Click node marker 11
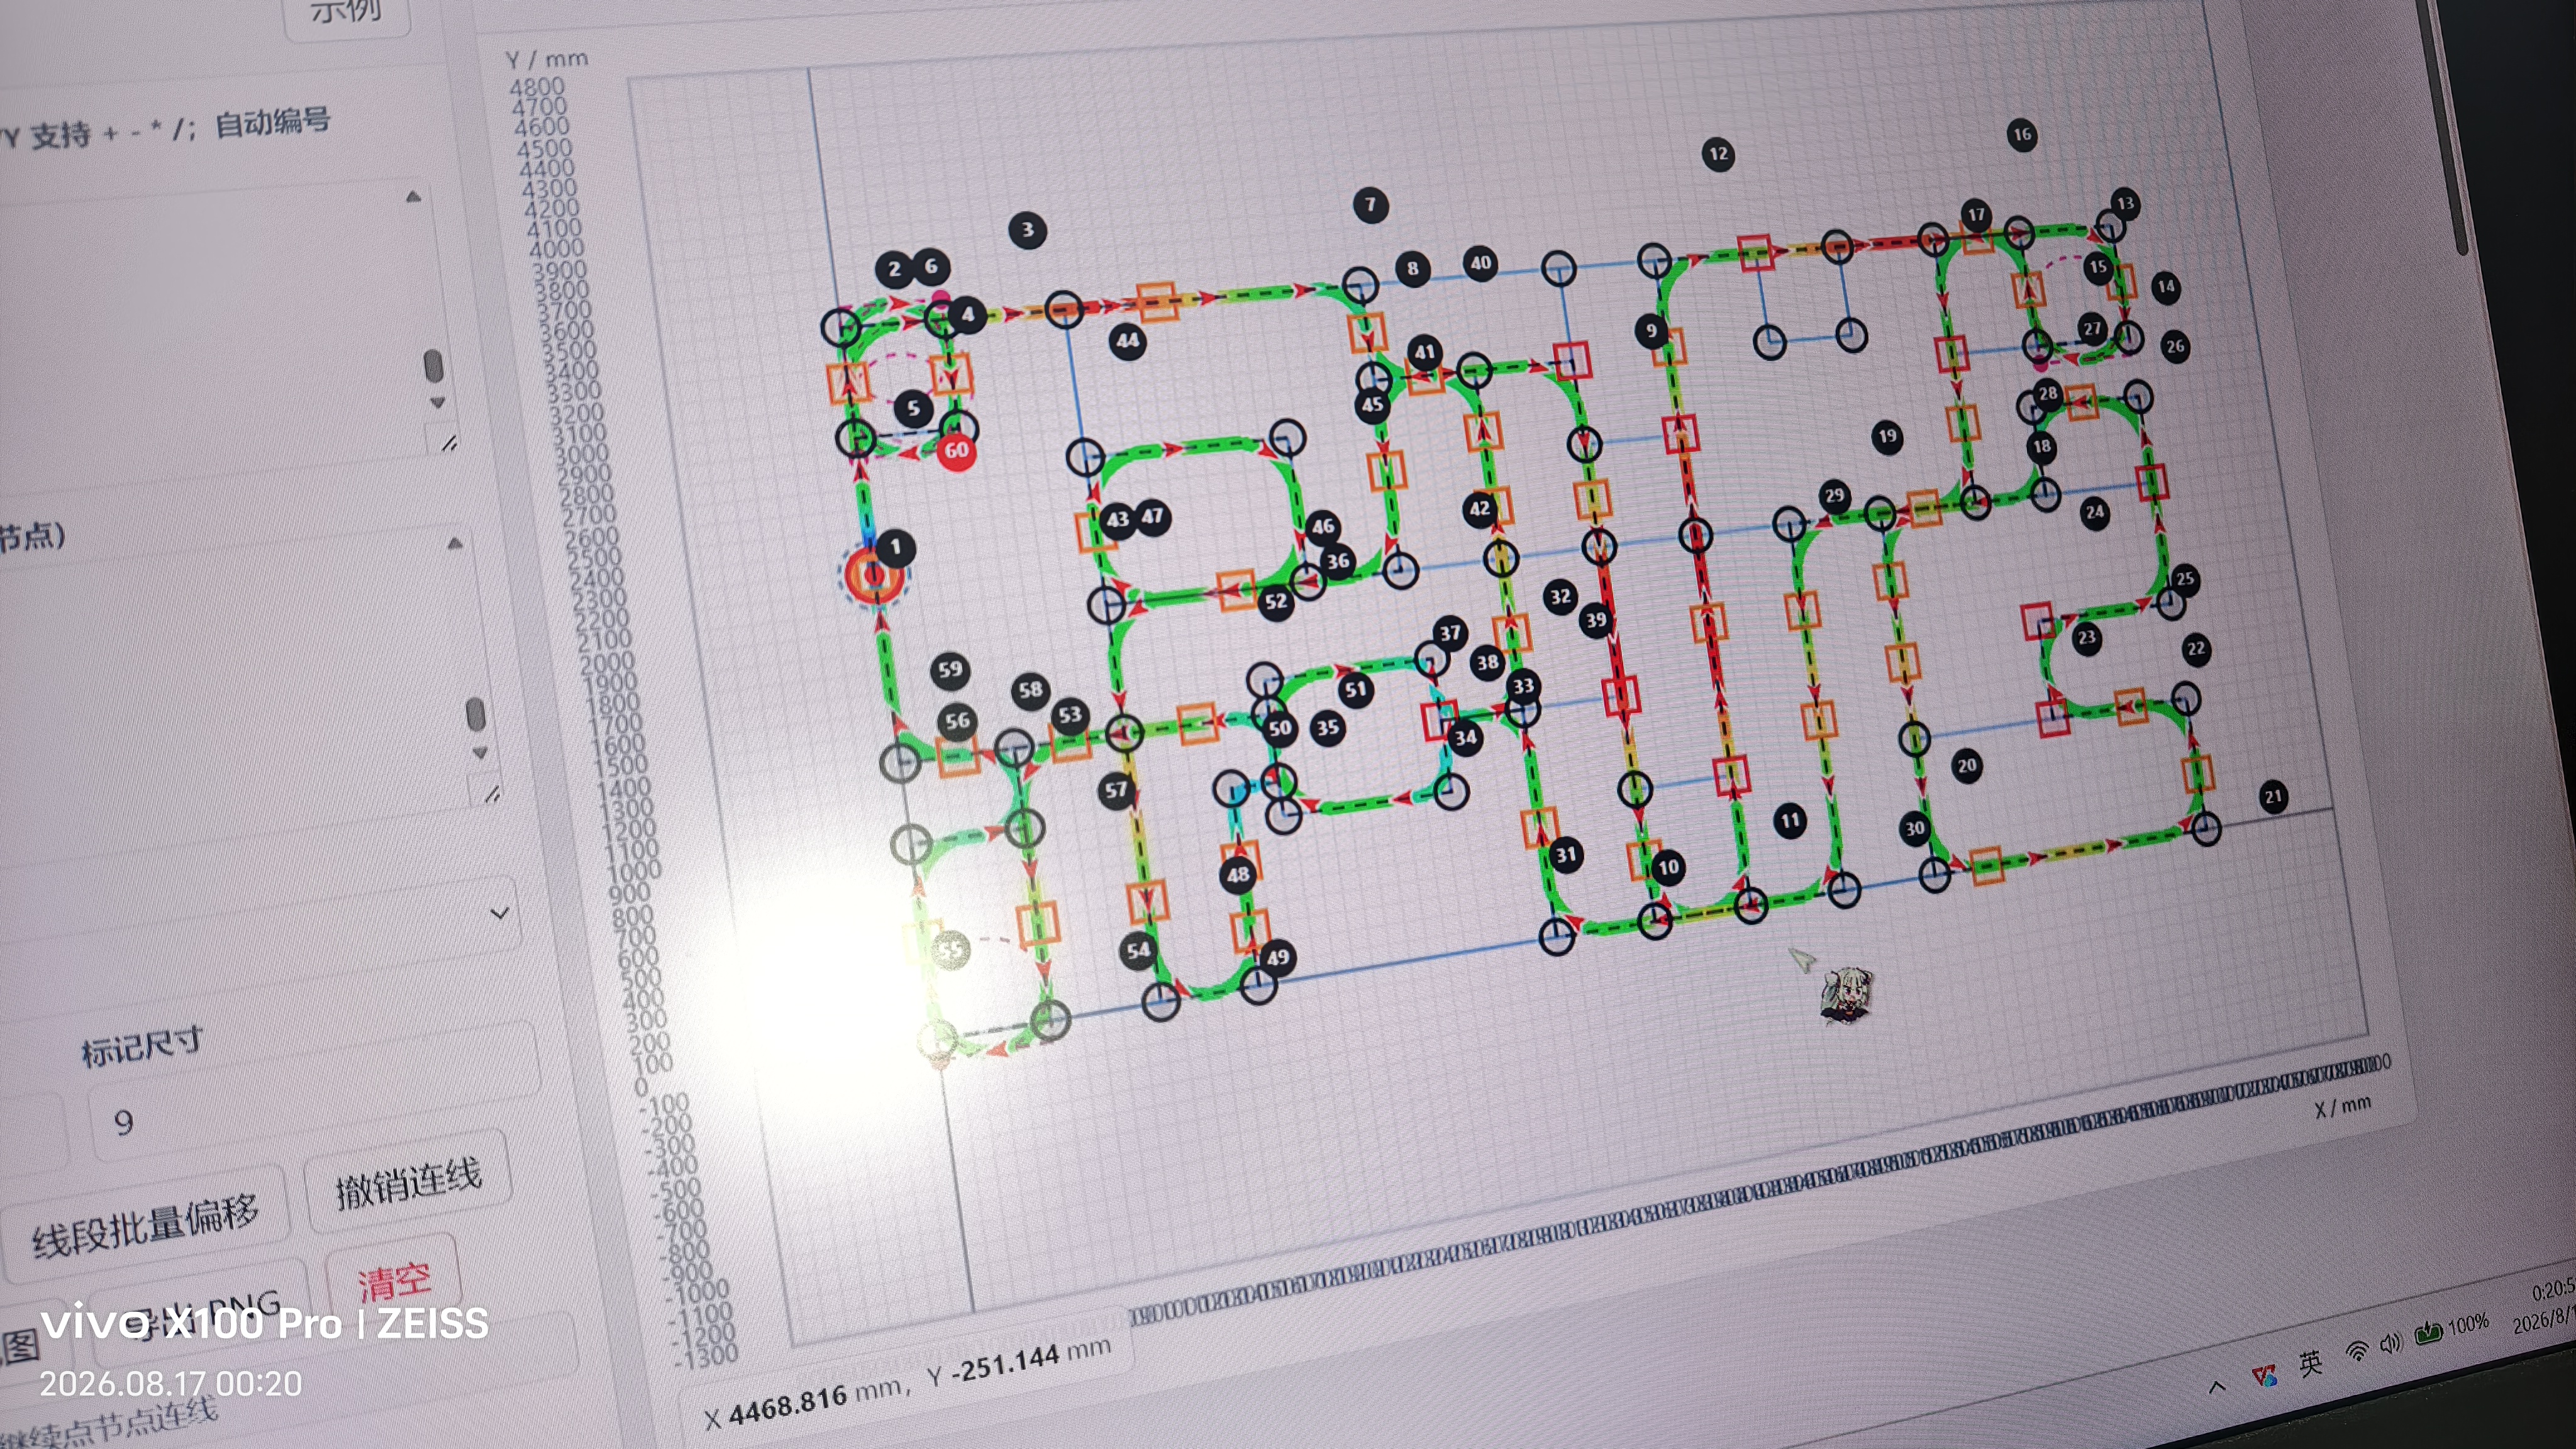 pos(1790,821)
